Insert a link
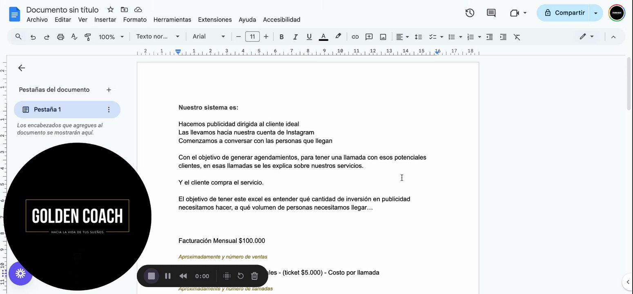The width and height of the screenshot is (633, 294). (x=355, y=37)
